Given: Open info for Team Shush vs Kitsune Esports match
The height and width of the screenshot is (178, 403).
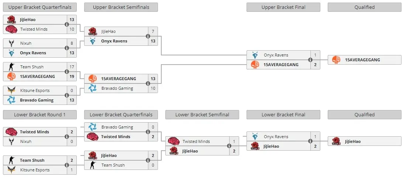Looking at the screenshot, I should tap(67, 165).
